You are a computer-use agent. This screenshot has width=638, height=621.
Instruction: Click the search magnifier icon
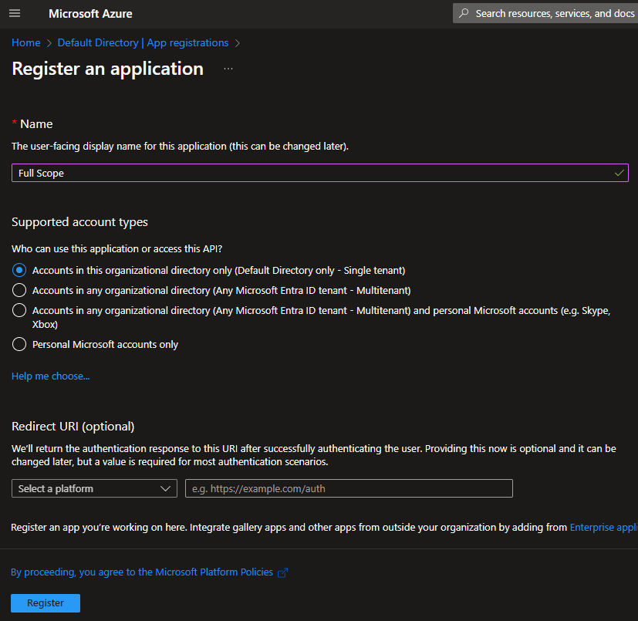tap(464, 14)
